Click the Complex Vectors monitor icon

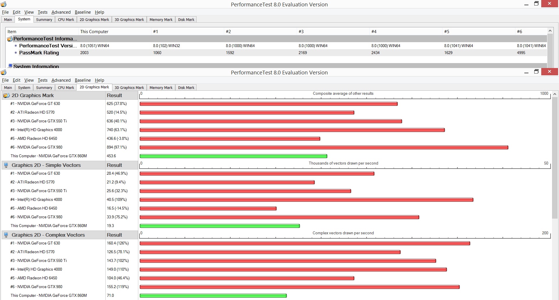point(6,235)
